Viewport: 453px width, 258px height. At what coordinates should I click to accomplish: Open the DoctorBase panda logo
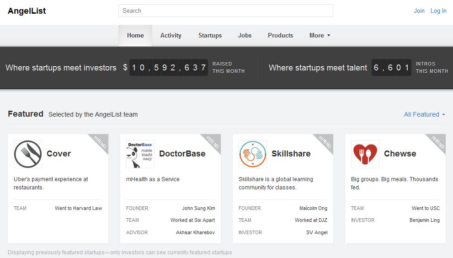(x=140, y=154)
